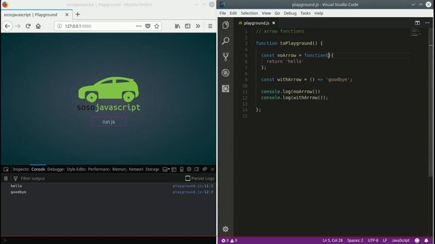The width and height of the screenshot is (435, 244).
Task: Switch to Style Editor tab
Action: [76, 169]
